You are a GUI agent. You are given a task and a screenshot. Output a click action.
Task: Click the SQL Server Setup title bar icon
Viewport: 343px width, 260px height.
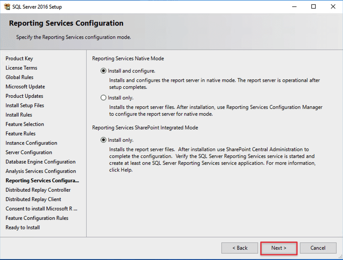(x=7, y=7)
